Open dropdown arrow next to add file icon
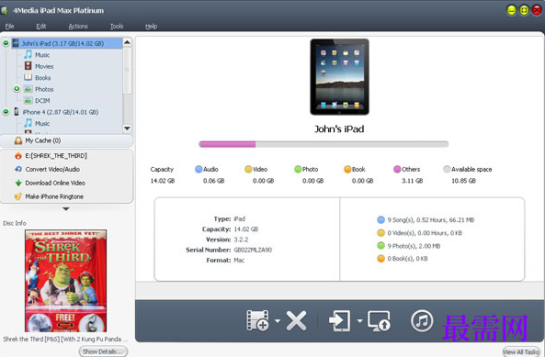This screenshot has width=545, height=357. click(278, 321)
